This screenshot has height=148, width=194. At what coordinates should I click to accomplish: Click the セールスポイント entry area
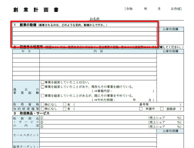98,135
